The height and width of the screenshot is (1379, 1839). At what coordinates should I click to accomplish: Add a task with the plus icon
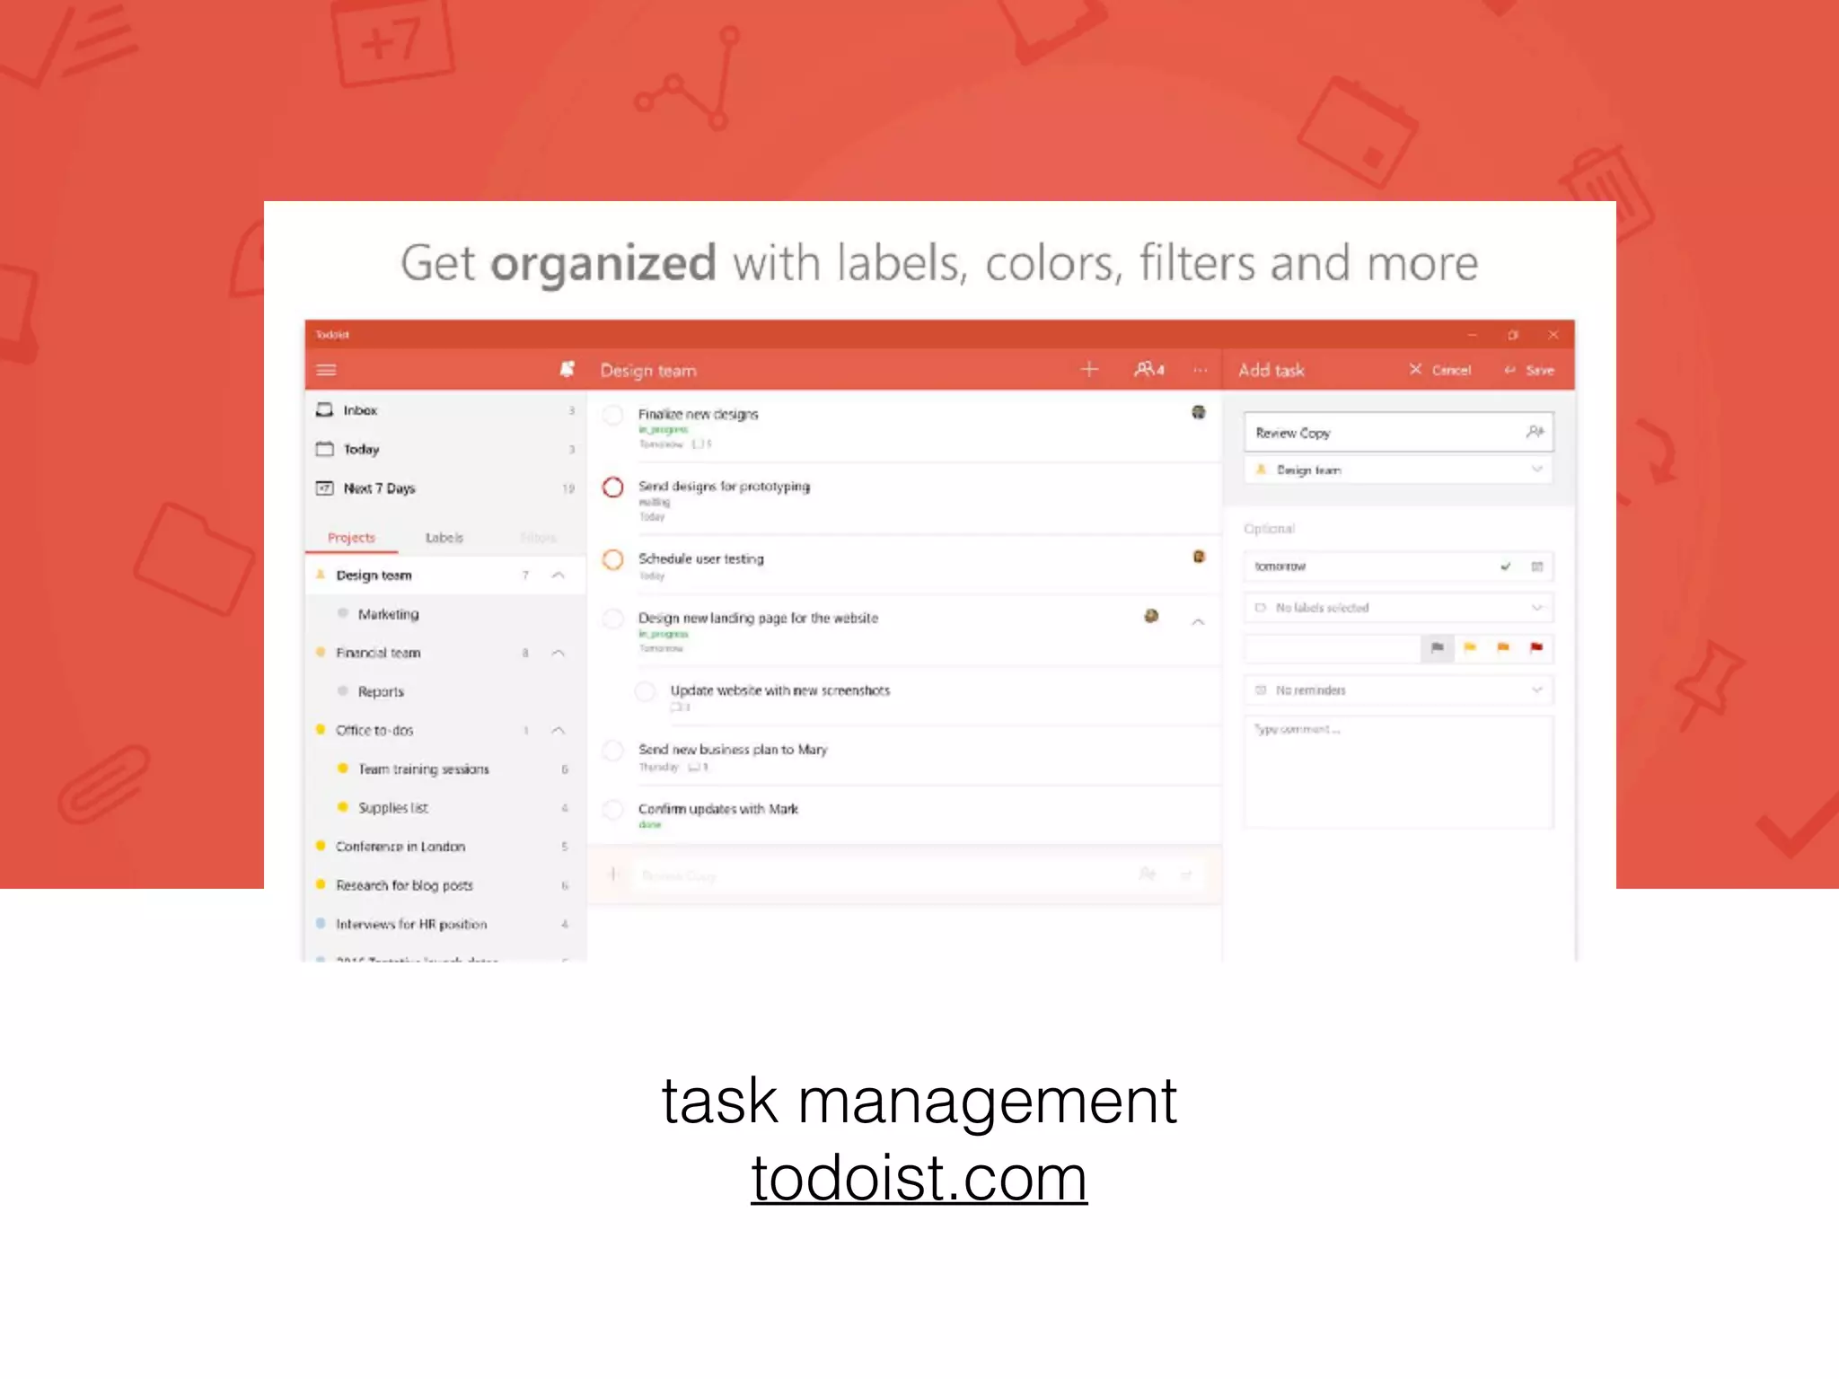(x=1089, y=369)
